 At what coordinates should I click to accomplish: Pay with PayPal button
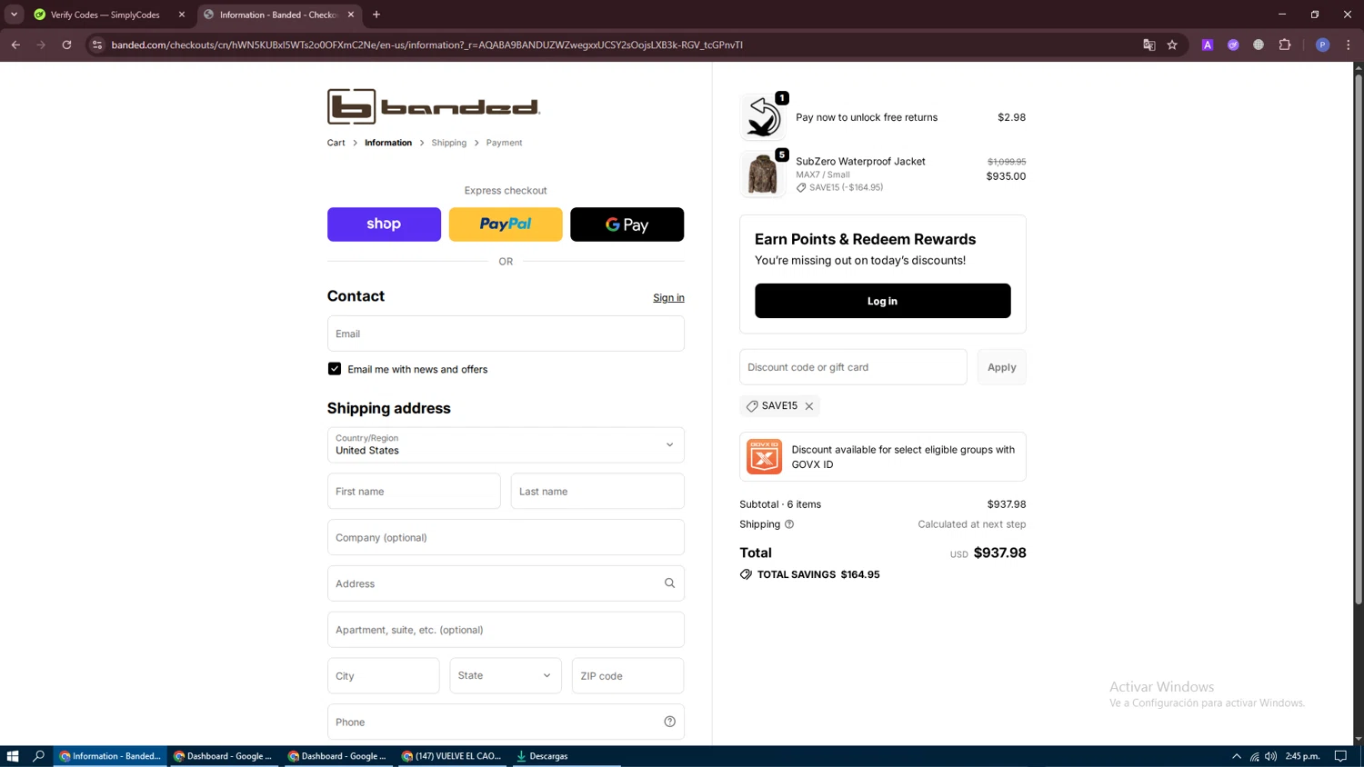pos(506,224)
